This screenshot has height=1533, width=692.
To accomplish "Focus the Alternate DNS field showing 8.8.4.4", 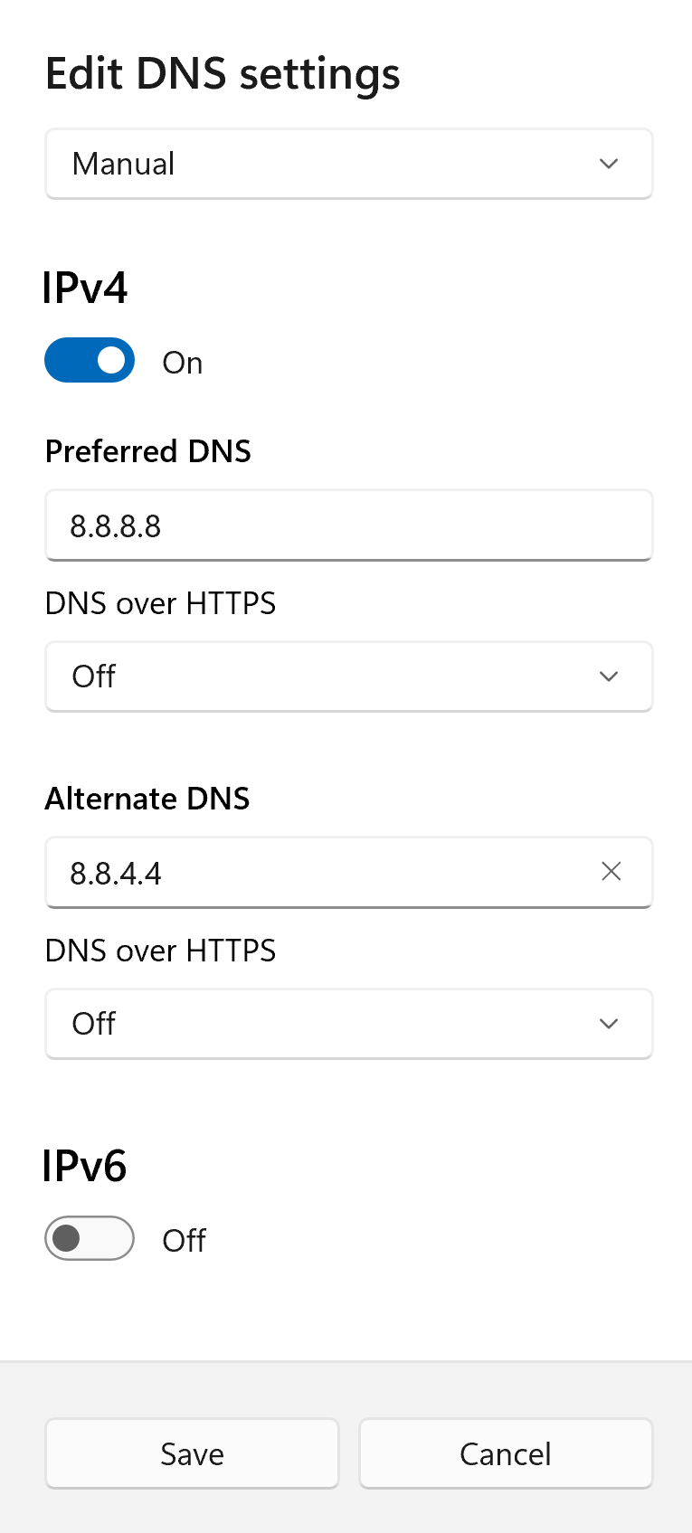I will pyautogui.click(x=317, y=873).
